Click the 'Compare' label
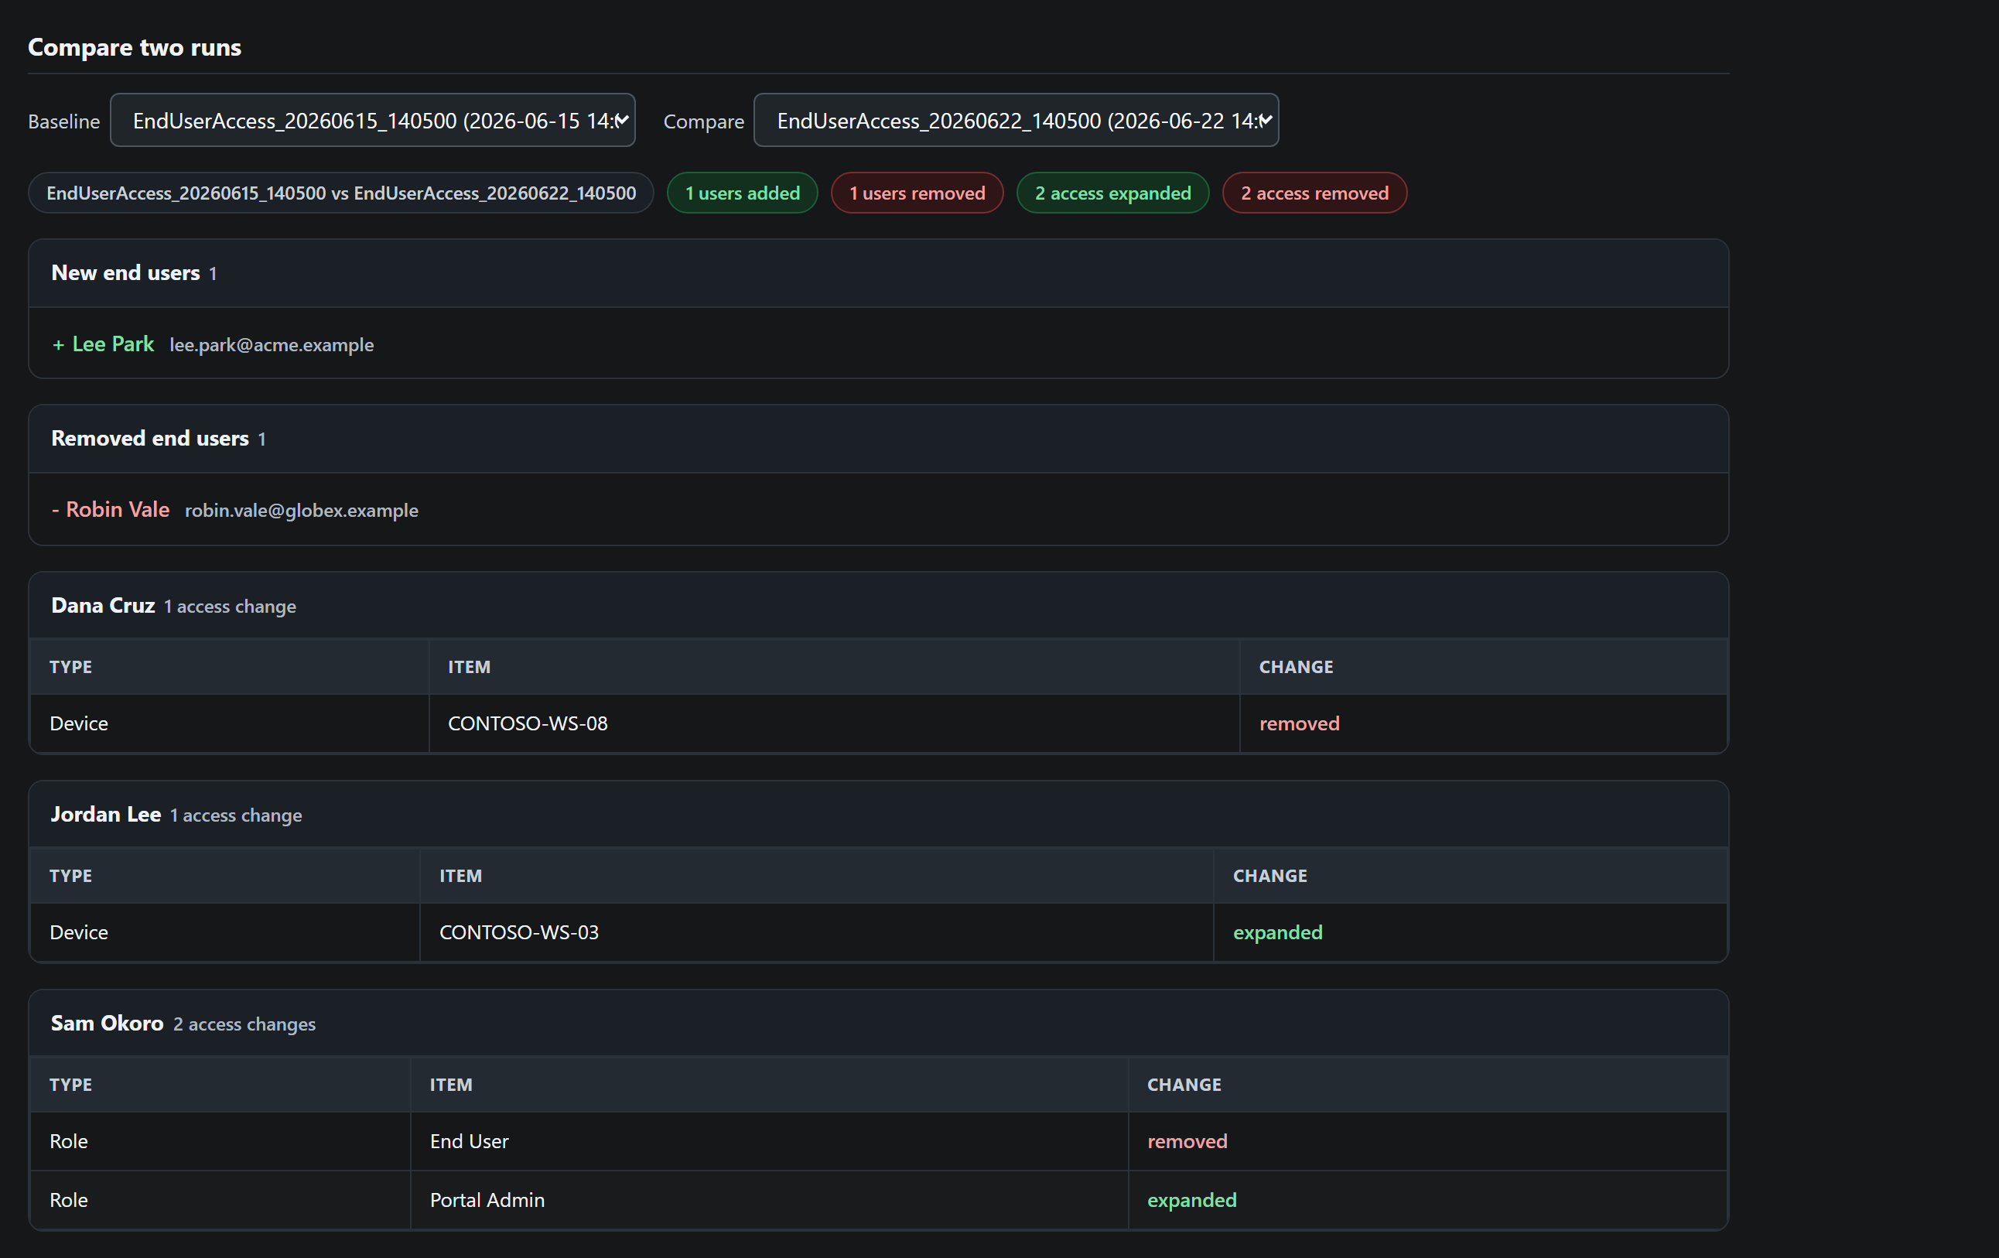Viewport: 1999px width, 1258px height. [704, 121]
